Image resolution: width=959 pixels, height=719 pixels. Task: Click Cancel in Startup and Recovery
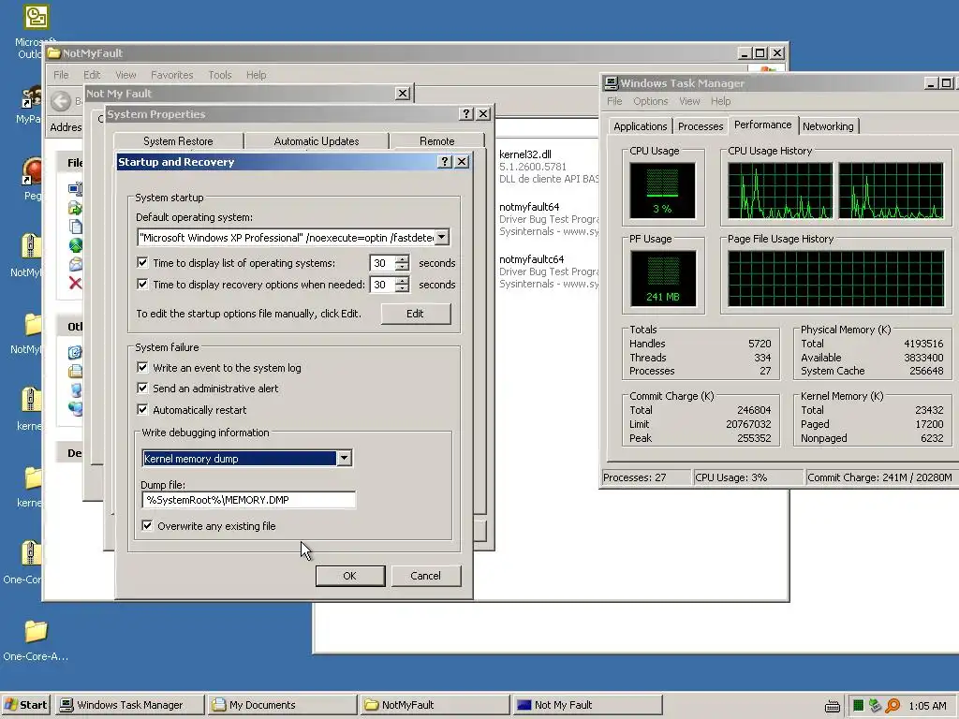click(426, 576)
